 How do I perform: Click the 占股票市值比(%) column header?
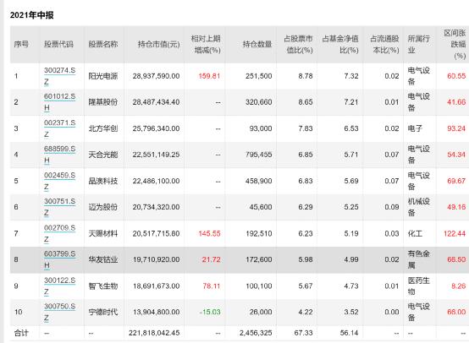coord(298,44)
